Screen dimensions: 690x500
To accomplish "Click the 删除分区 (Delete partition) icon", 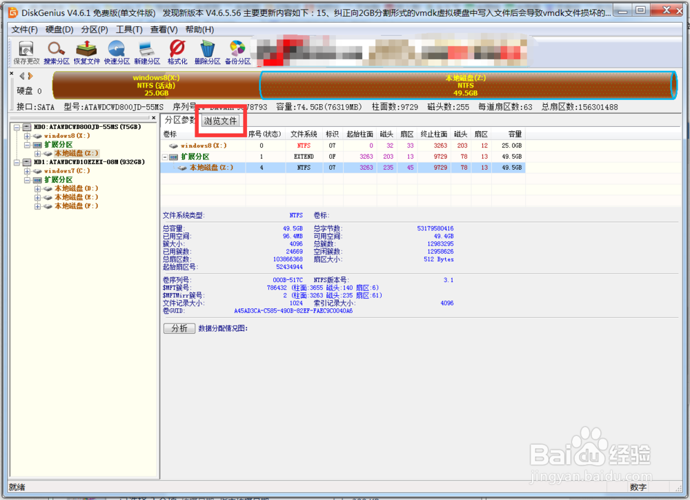I will coord(207,52).
